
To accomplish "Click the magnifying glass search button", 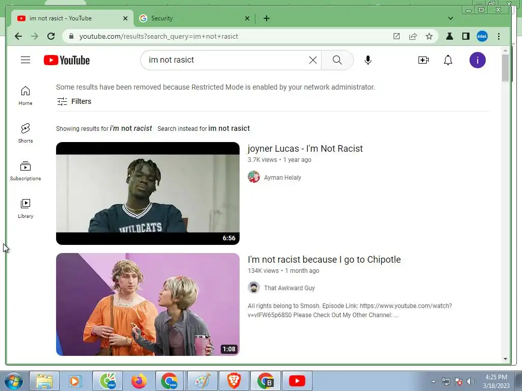I will pyautogui.click(x=337, y=60).
